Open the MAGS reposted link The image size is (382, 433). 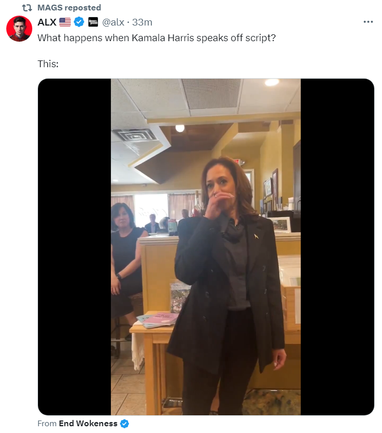69,8
